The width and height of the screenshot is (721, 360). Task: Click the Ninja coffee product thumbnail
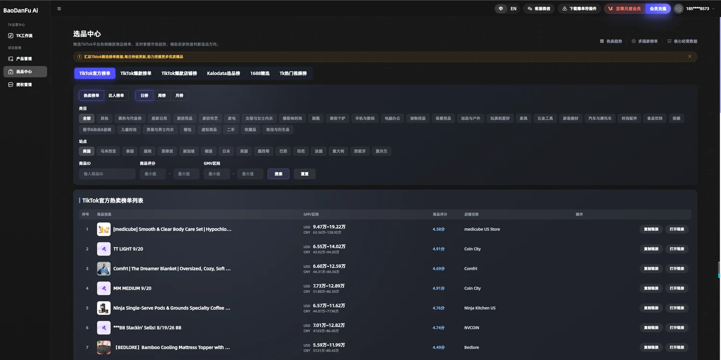click(104, 308)
